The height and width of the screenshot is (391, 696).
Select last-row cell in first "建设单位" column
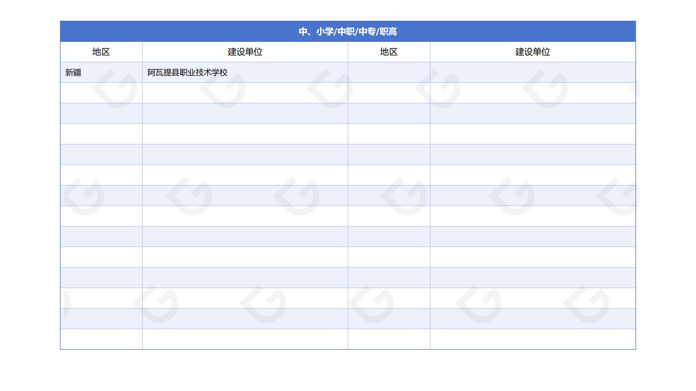[245, 339]
